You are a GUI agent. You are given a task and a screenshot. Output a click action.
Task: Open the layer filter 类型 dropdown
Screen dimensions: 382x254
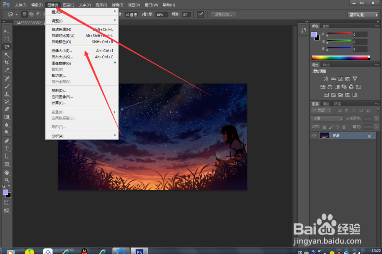(x=321, y=110)
